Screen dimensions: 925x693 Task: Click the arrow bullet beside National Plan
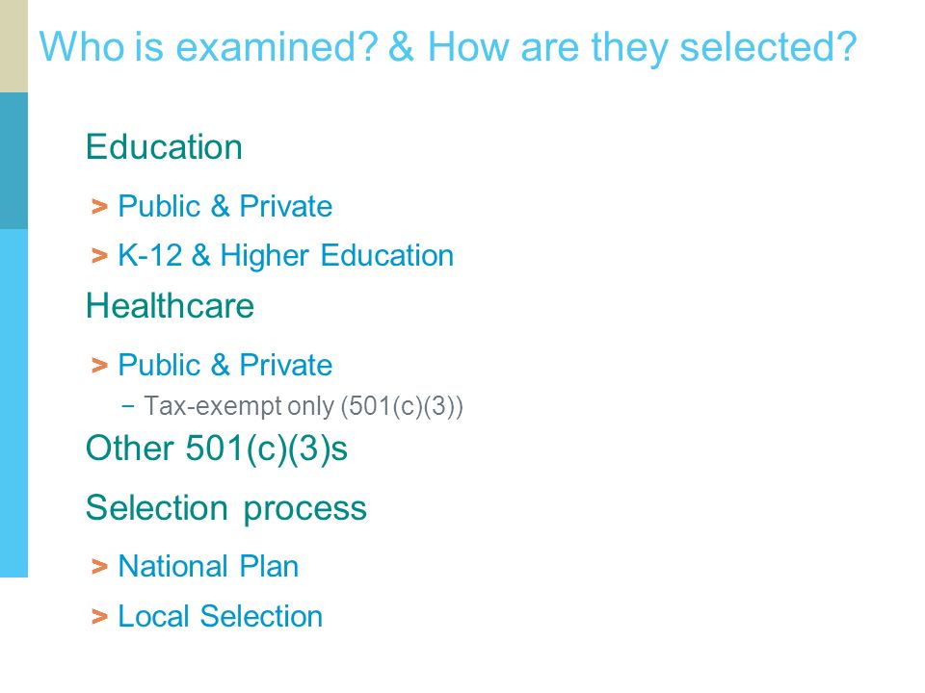(99, 567)
